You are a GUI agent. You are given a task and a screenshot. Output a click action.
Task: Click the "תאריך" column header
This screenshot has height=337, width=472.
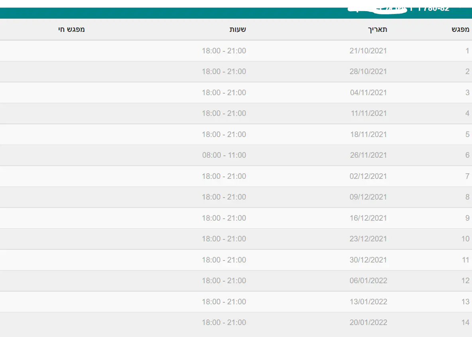[x=377, y=29]
